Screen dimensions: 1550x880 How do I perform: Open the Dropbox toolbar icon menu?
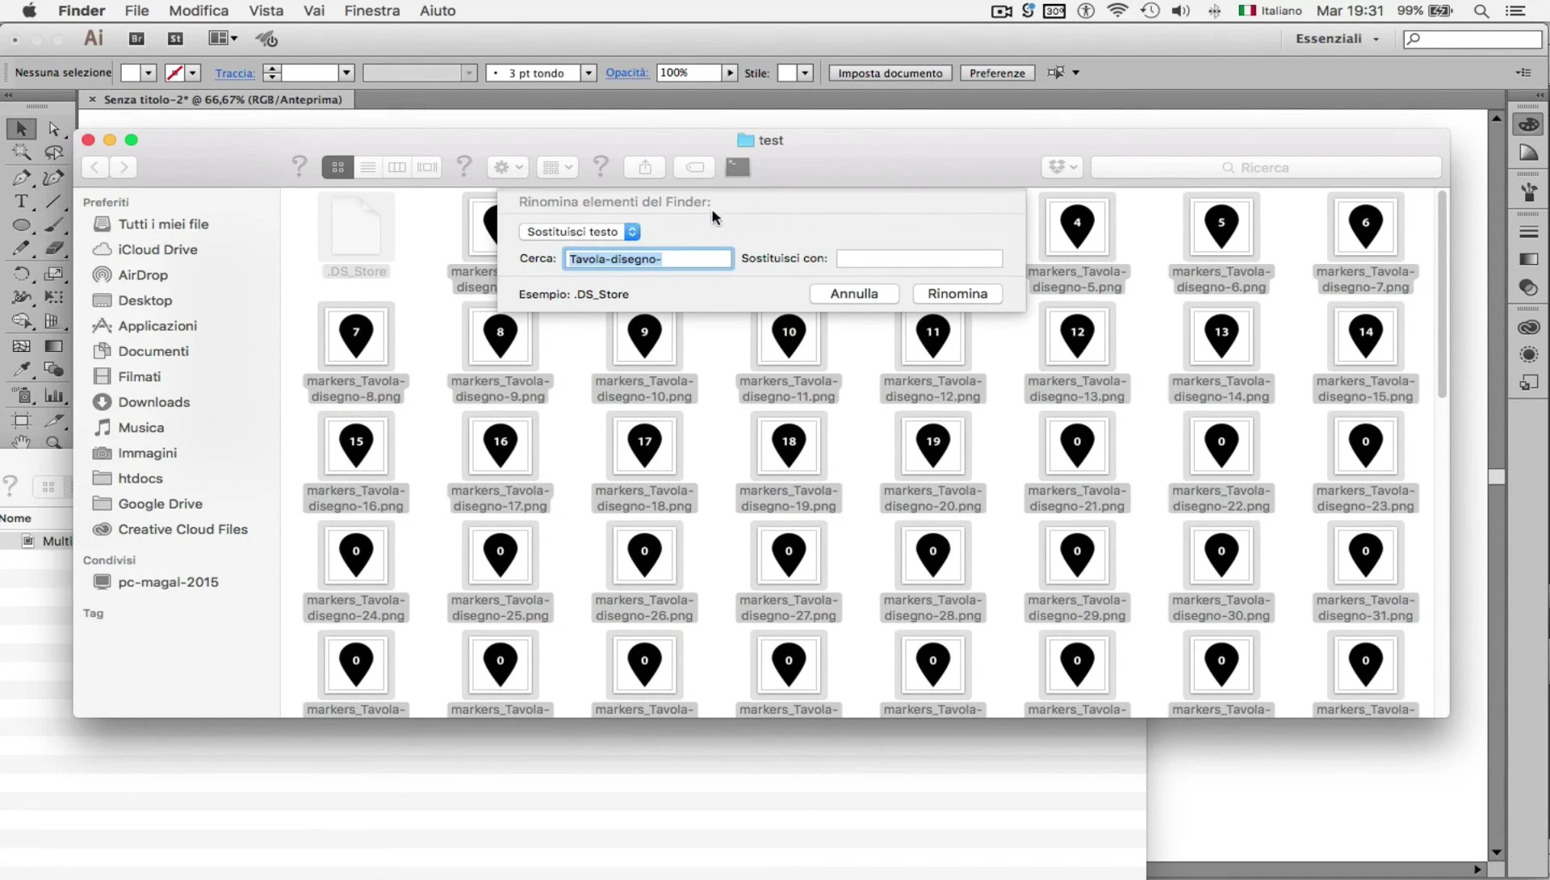1061,167
